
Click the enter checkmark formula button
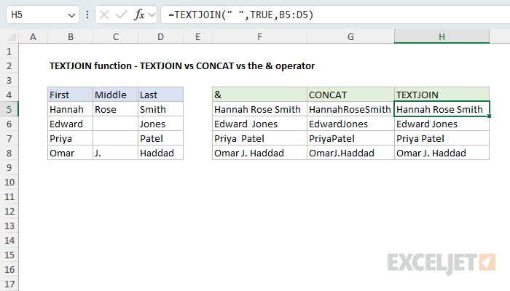pos(122,15)
